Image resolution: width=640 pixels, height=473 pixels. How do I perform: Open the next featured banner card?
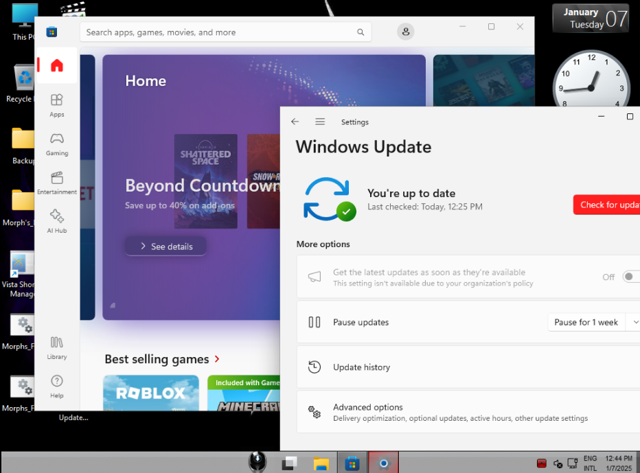[483, 81]
